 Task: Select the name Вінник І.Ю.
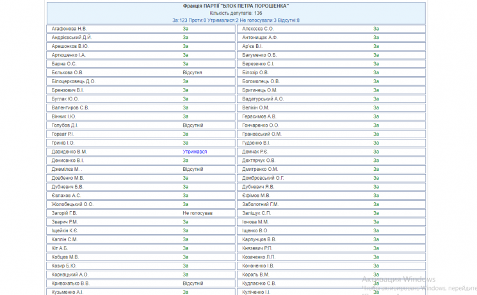pyautogui.click(x=63, y=116)
